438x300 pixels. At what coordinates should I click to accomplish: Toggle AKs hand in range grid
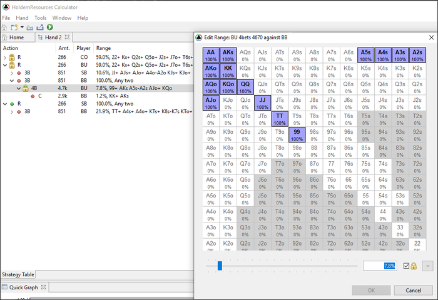click(228, 55)
